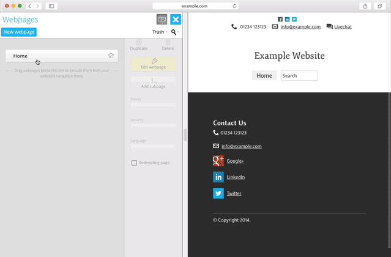Click the browser Back arrow
Screen dimensions: 391x257
[x=29, y=6]
